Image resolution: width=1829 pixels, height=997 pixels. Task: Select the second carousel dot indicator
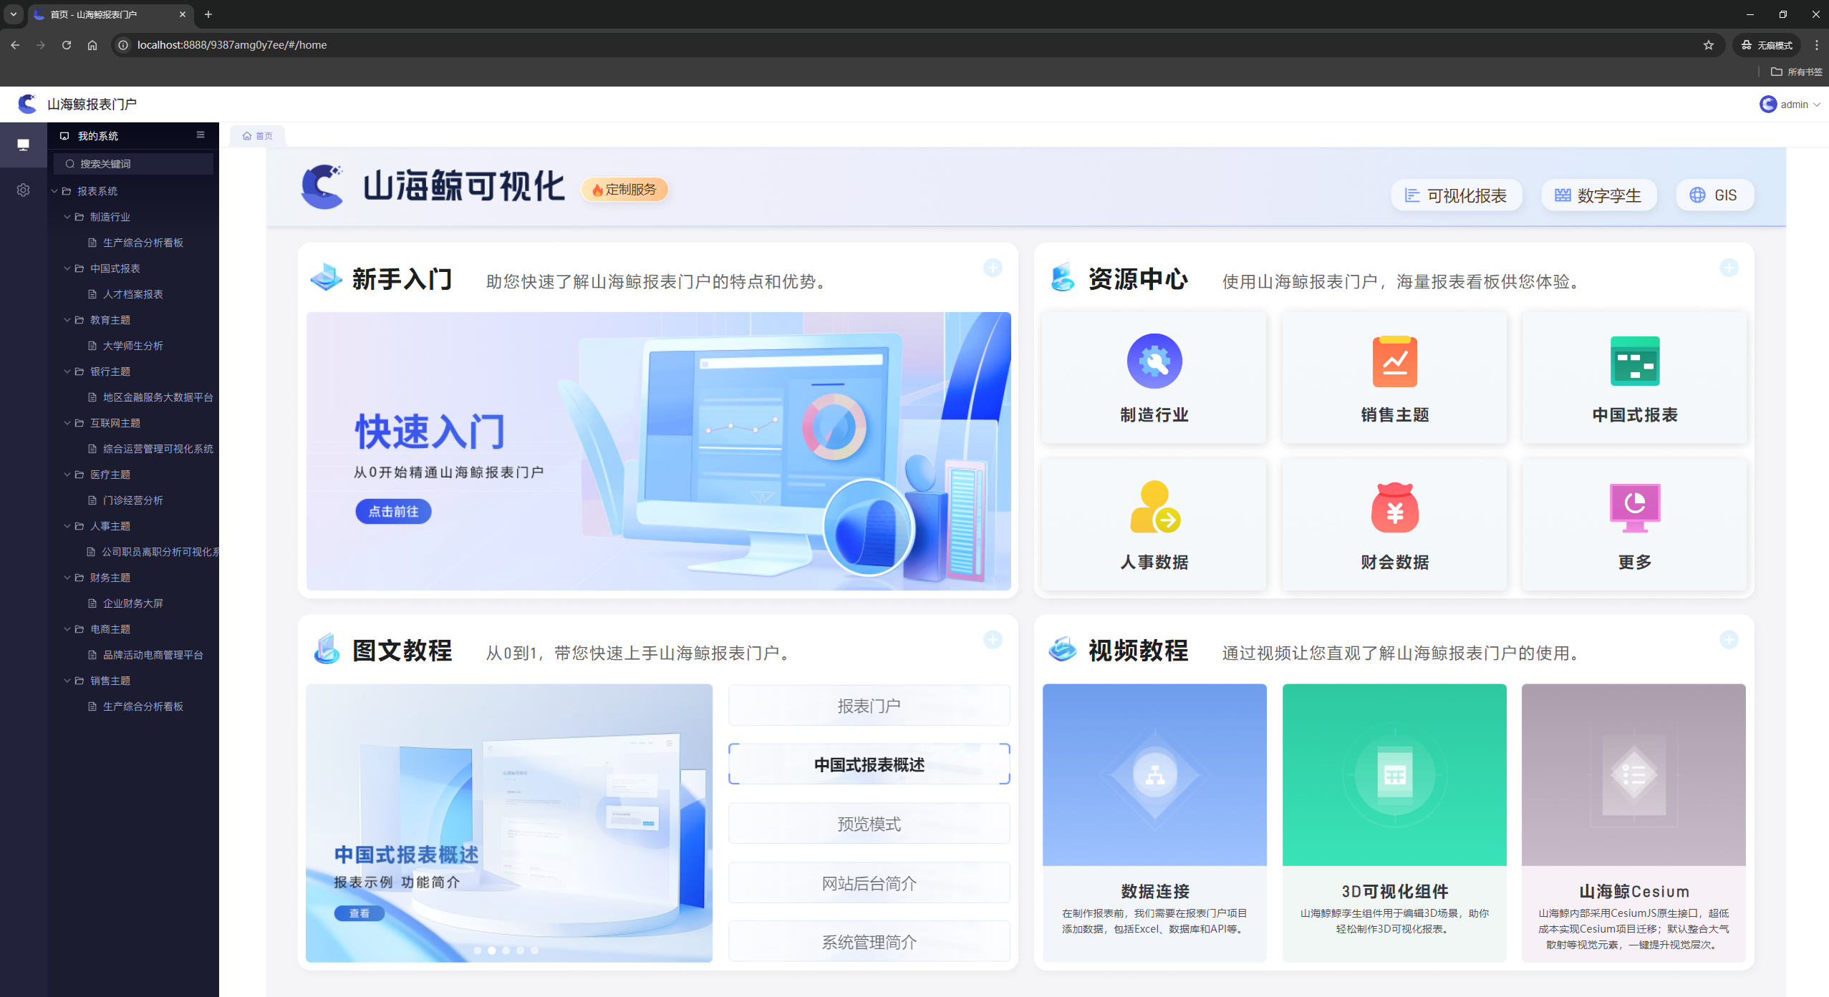(491, 950)
